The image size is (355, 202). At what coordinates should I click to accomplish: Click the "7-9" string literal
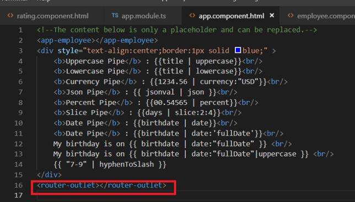[x=76, y=164]
